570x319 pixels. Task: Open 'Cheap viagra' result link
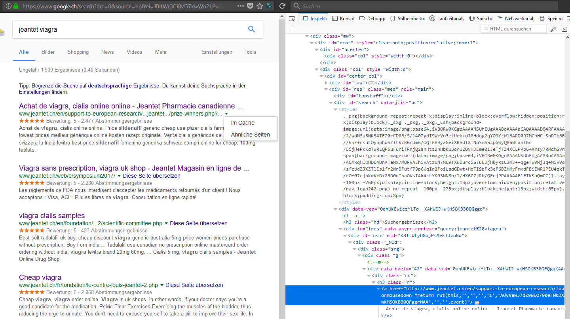(x=40, y=277)
